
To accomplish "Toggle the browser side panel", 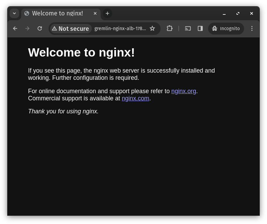I will [200, 28].
